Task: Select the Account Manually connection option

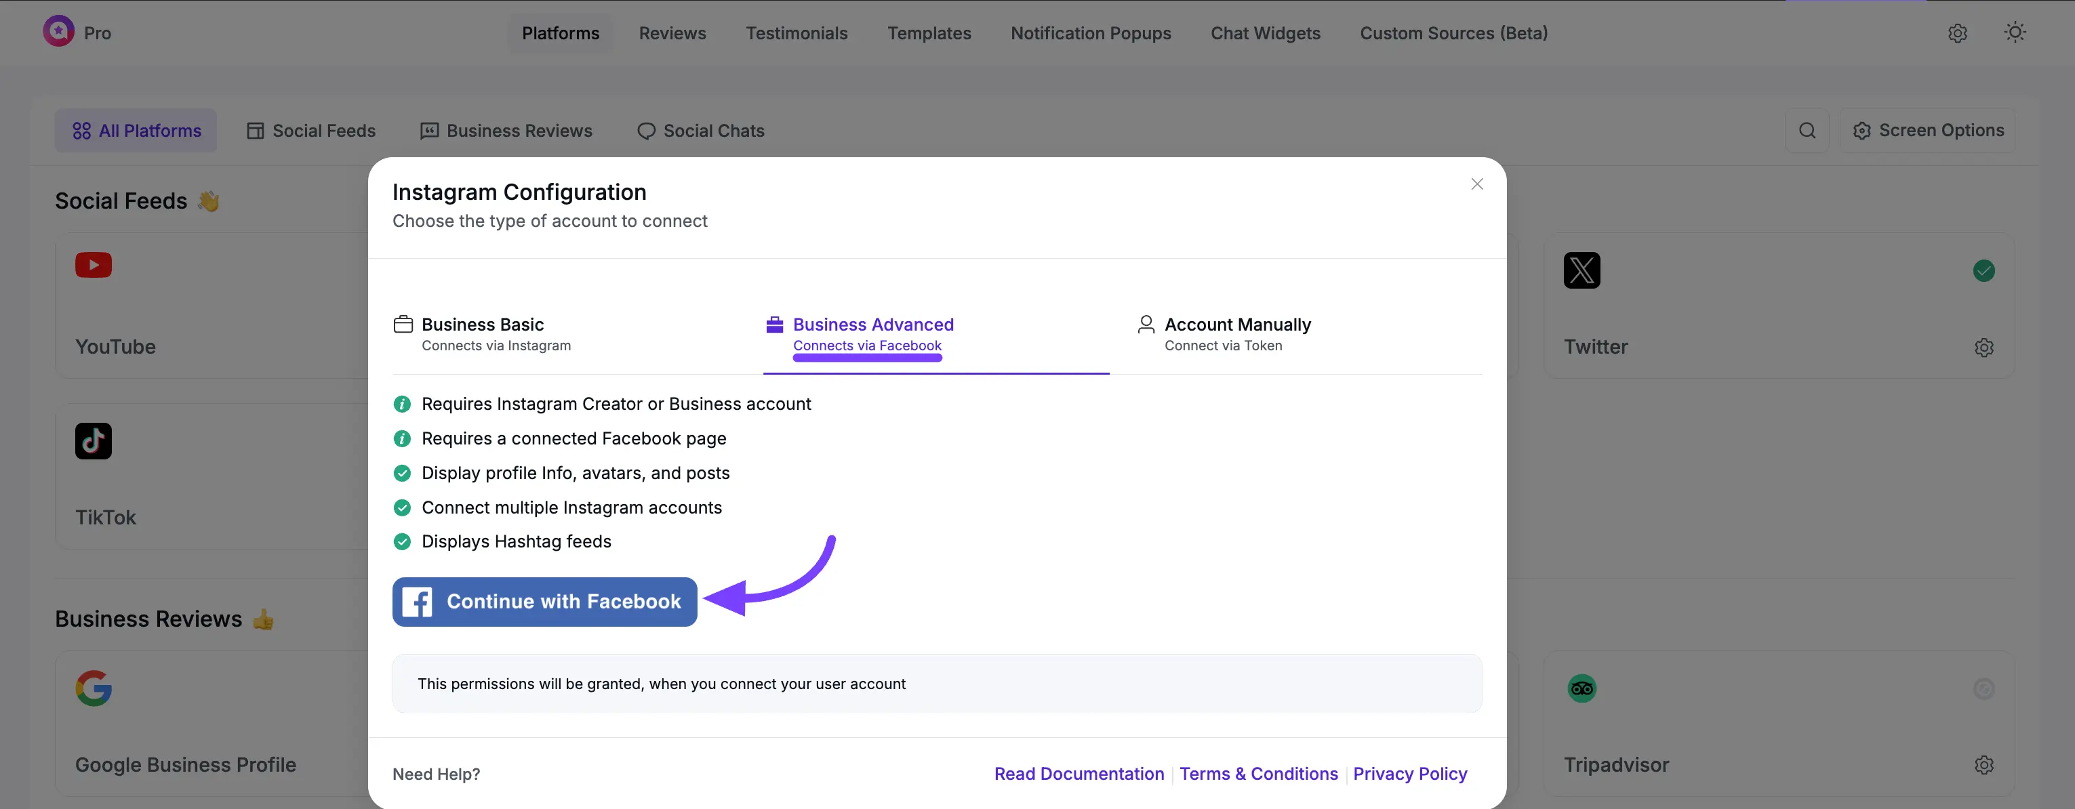Action: [x=1237, y=325]
